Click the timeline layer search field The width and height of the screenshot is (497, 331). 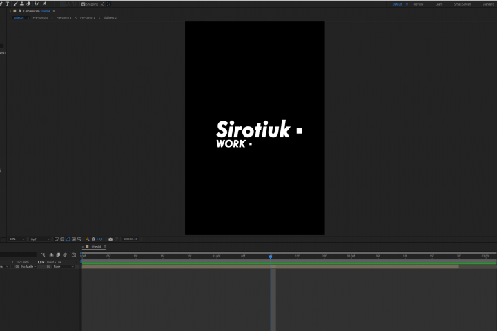pyautogui.click(x=19, y=254)
